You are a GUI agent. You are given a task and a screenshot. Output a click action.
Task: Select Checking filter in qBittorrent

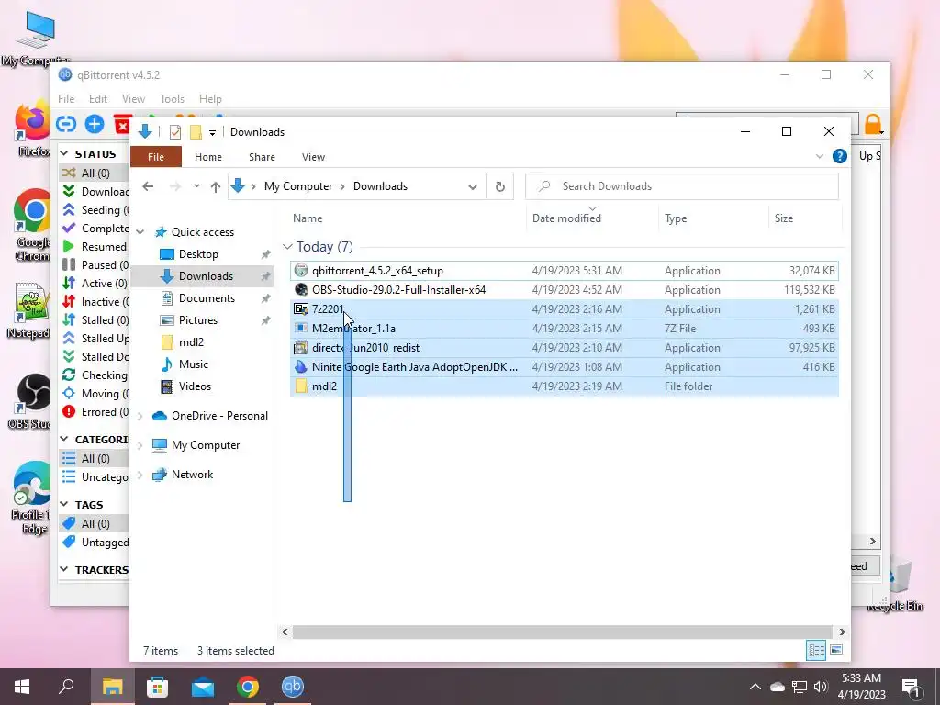(x=95, y=375)
